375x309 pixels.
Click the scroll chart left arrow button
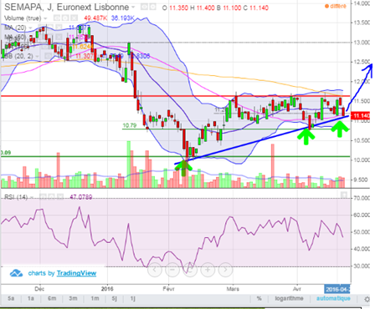pos(155,270)
